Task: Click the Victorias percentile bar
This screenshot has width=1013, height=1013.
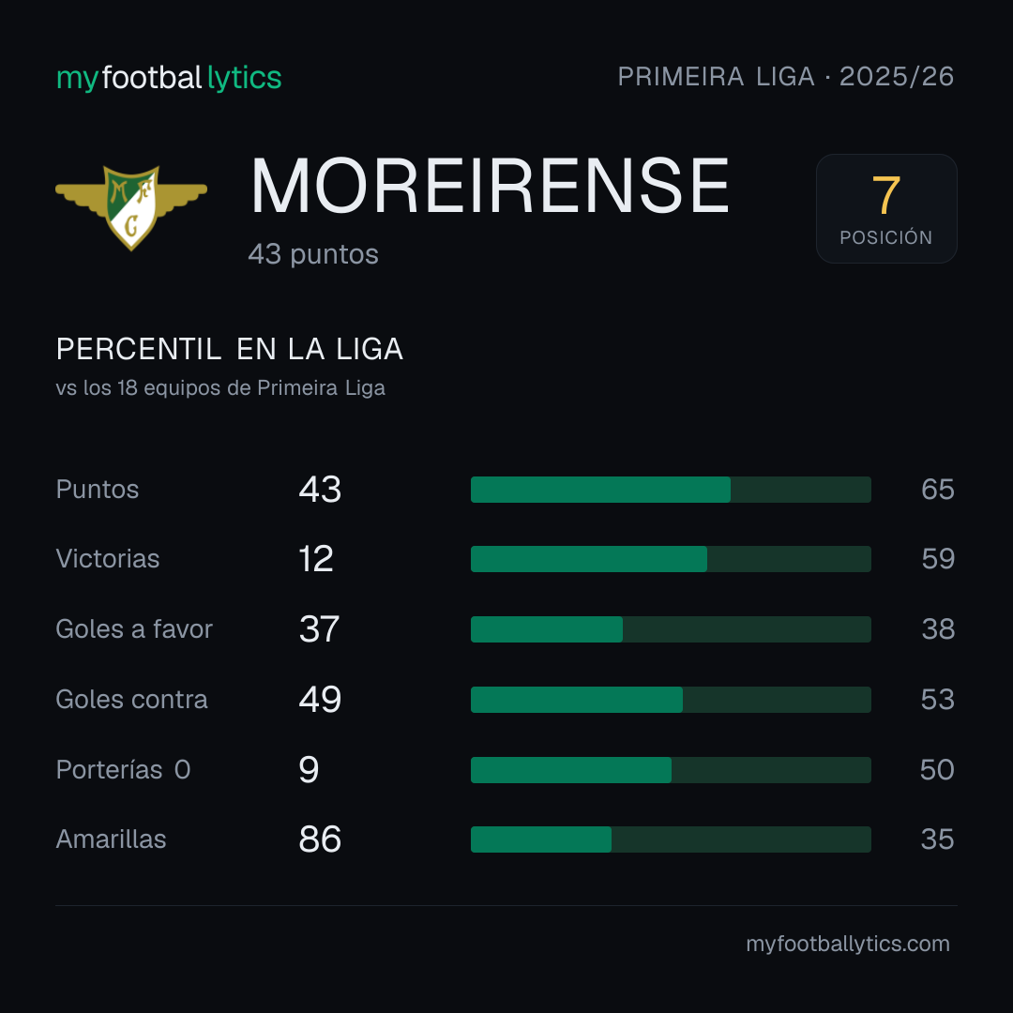Action: click(x=671, y=559)
